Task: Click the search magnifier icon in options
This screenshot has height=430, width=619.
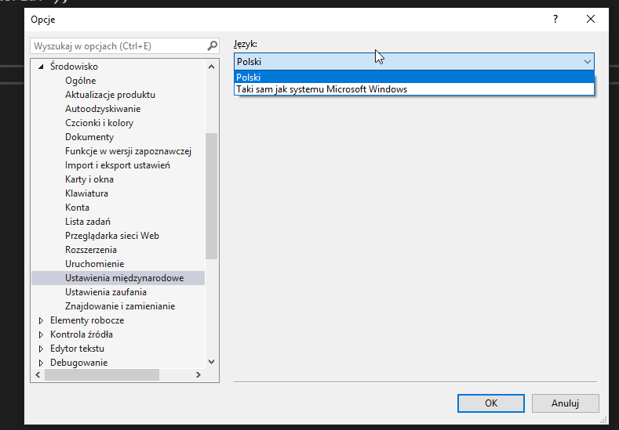Action: [x=212, y=46]
